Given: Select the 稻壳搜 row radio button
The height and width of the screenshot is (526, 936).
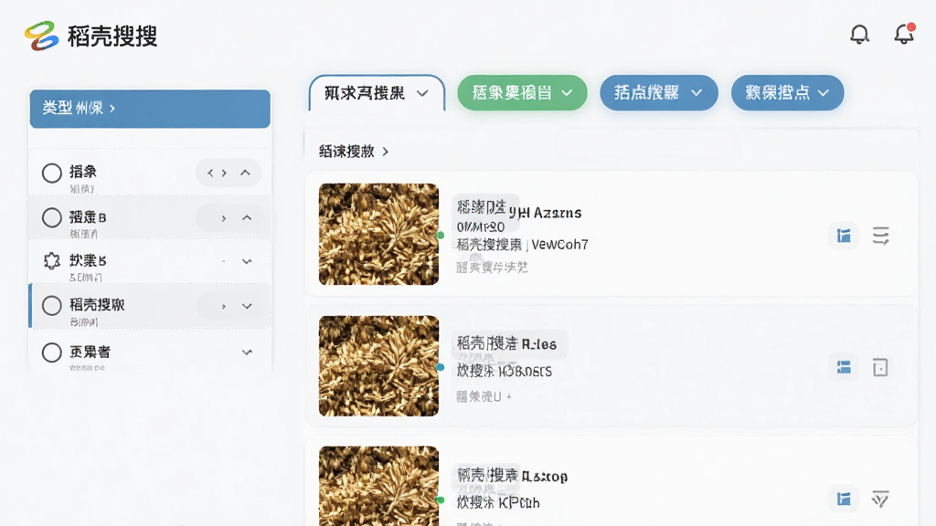Looking at the screenshot, I should click(x=52, y=306).
